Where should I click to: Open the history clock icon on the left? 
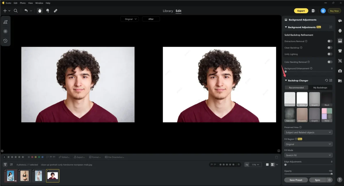coord(5,41)
